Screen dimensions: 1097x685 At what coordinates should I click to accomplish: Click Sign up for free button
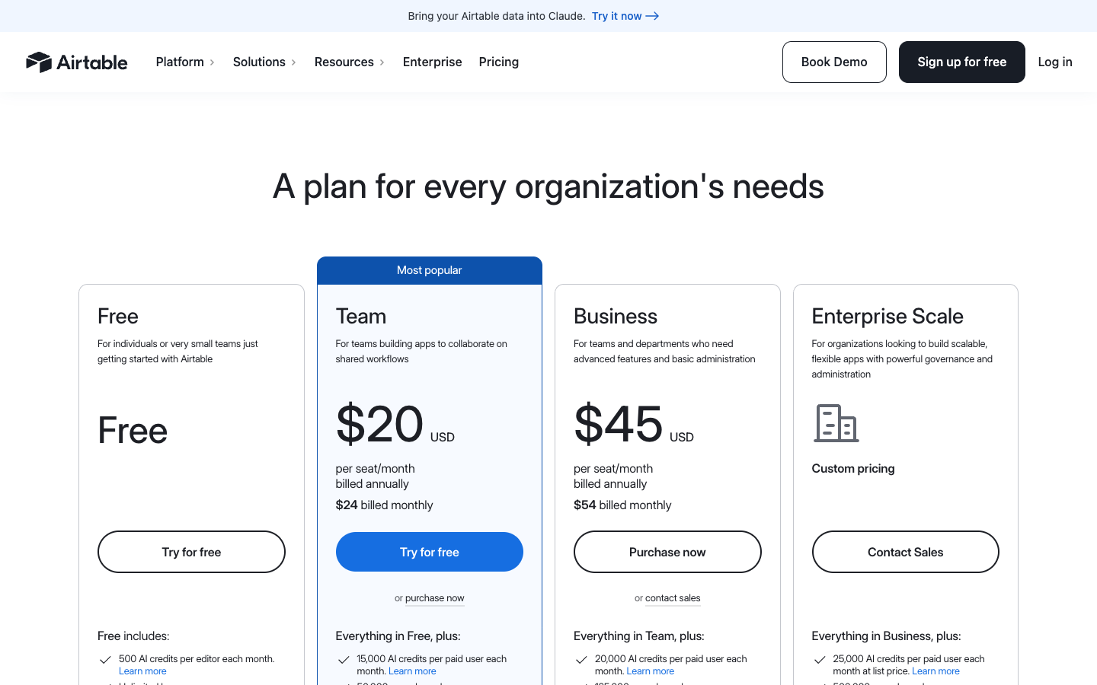click(x=962, y=62)
